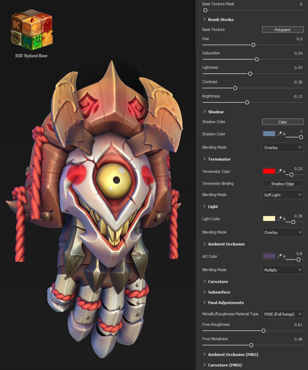Select the K3D Stylized Base material icon
The height and width of the screenshot is (370, 308).
click(x=32, y=29)
